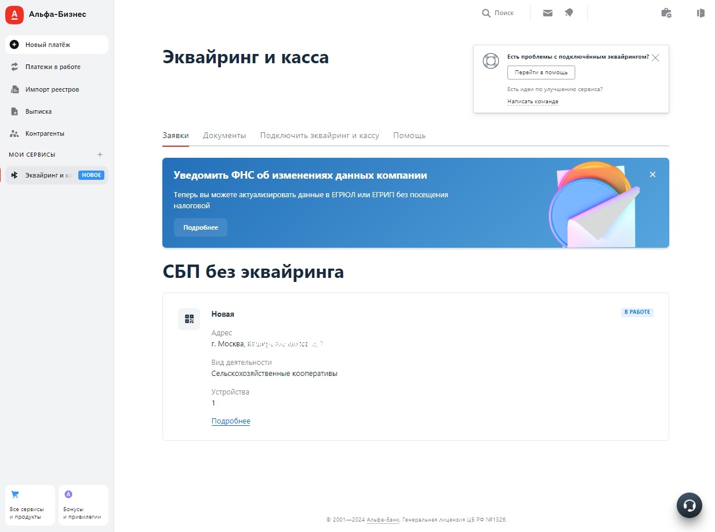Viewport: 715px width, 532px height.
Task: Click the СБП без эквайринга heading
Action: [253, 272]
